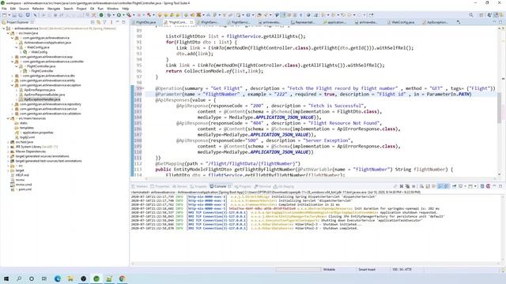The width and height of the screenshot is (506, 284).
Task: Open Microsoft Edge from taskbar
Action: point(58,278)
